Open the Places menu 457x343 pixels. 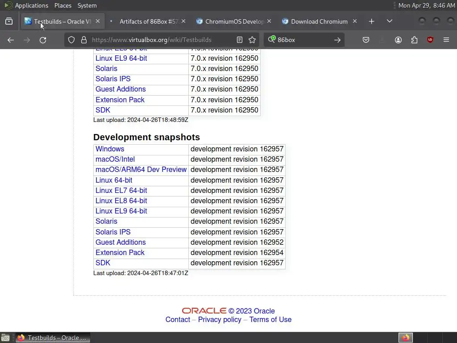click(62, 5)
